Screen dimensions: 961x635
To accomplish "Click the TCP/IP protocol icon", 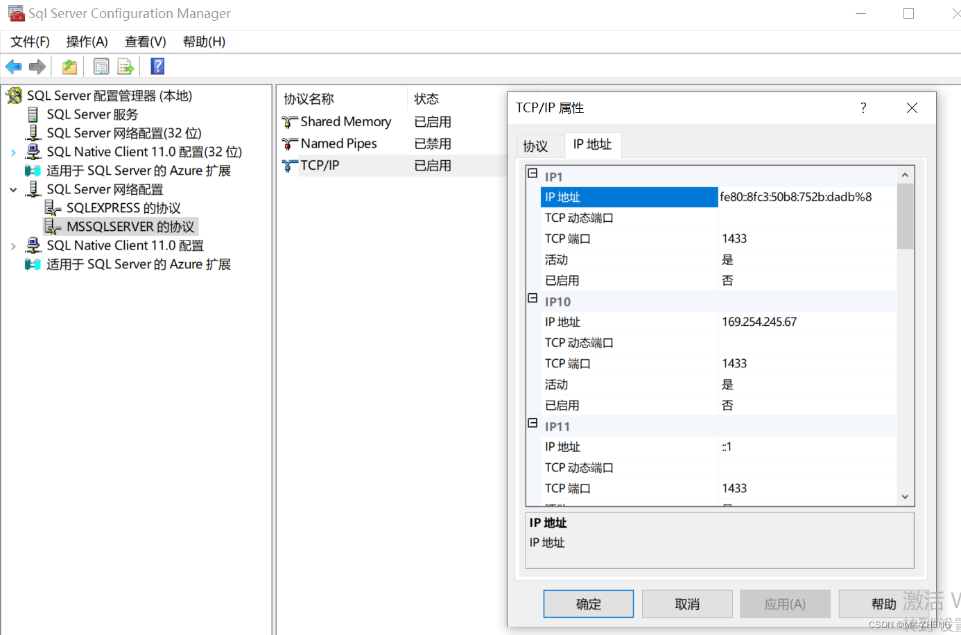I will [290, 166].
